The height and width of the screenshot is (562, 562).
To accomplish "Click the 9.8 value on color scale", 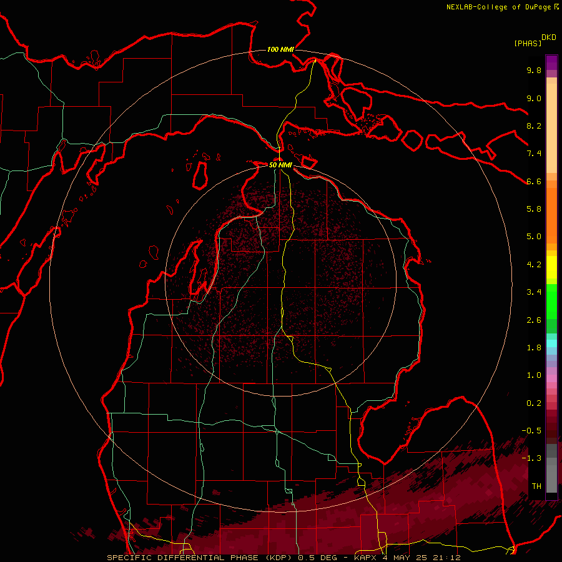I will pyautogui.click(x=534, y=70).
